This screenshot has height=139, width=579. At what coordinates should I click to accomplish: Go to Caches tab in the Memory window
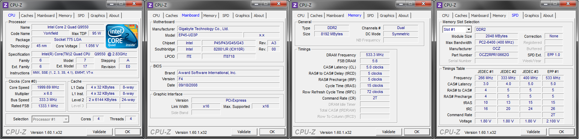coord(316,16)
